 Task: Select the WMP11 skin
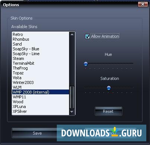tap(40, 97)
